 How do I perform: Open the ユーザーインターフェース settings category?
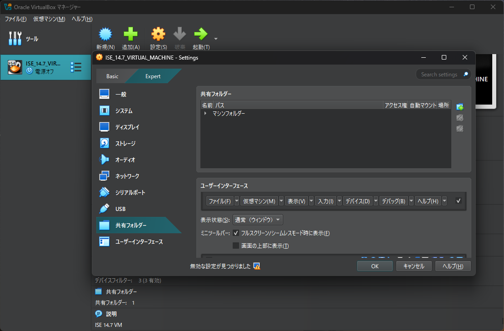[138, 241]
